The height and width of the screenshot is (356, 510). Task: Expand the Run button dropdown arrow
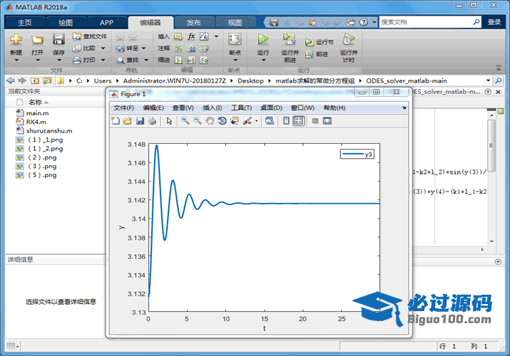263,60
